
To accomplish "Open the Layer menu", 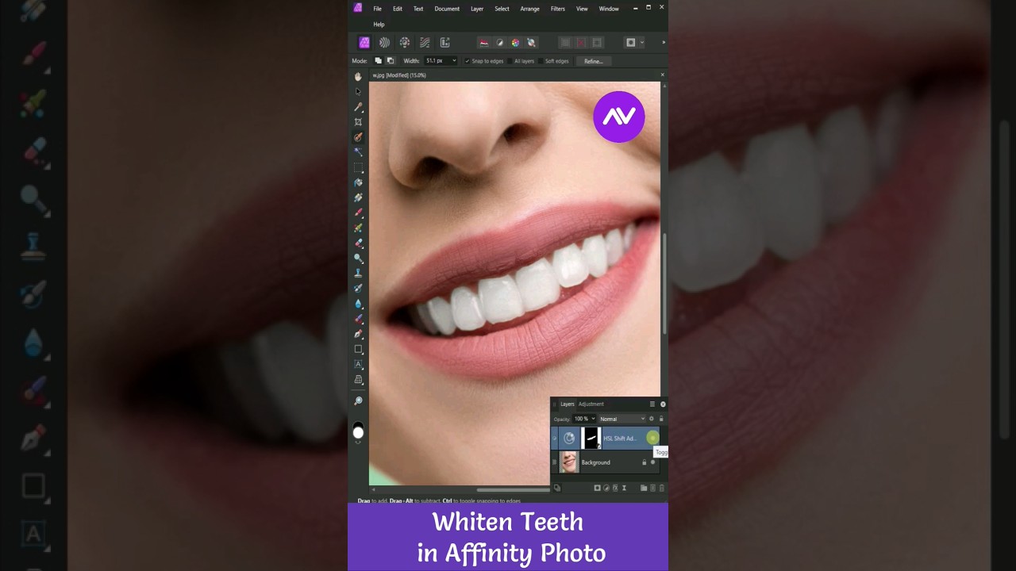I will pyautogui.click(x=477, y=9).
